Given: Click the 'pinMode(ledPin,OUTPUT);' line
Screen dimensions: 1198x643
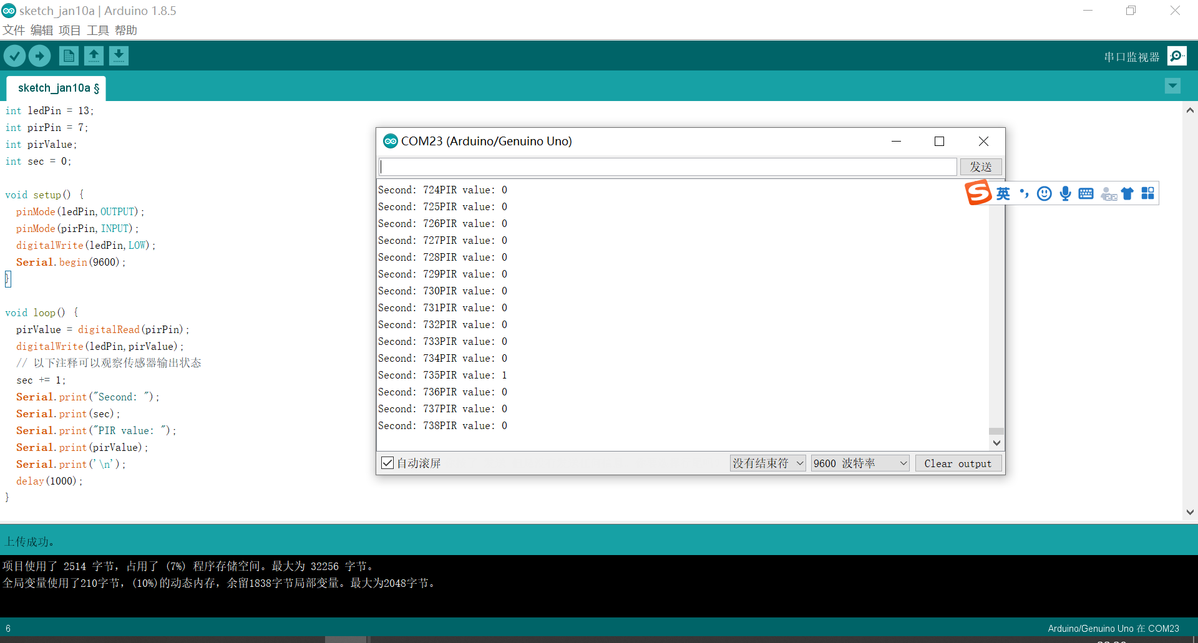Looking at the screenshot, I should 80,211.
